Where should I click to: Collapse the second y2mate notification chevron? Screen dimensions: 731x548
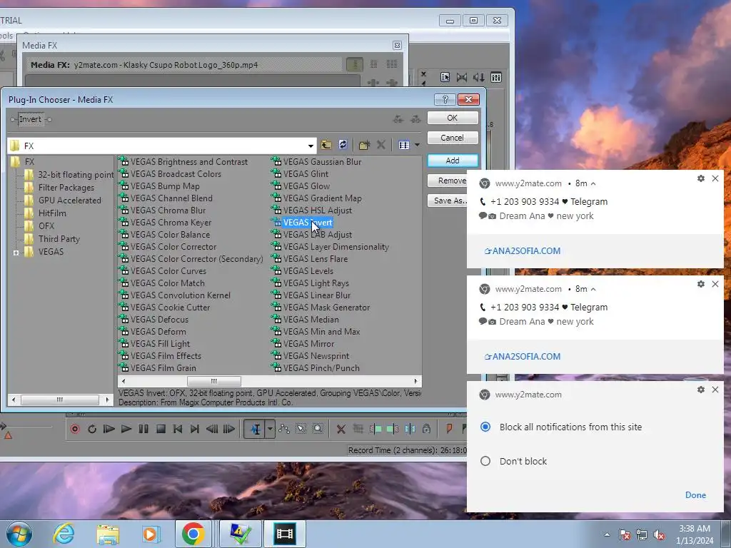(x=593, y=290)
